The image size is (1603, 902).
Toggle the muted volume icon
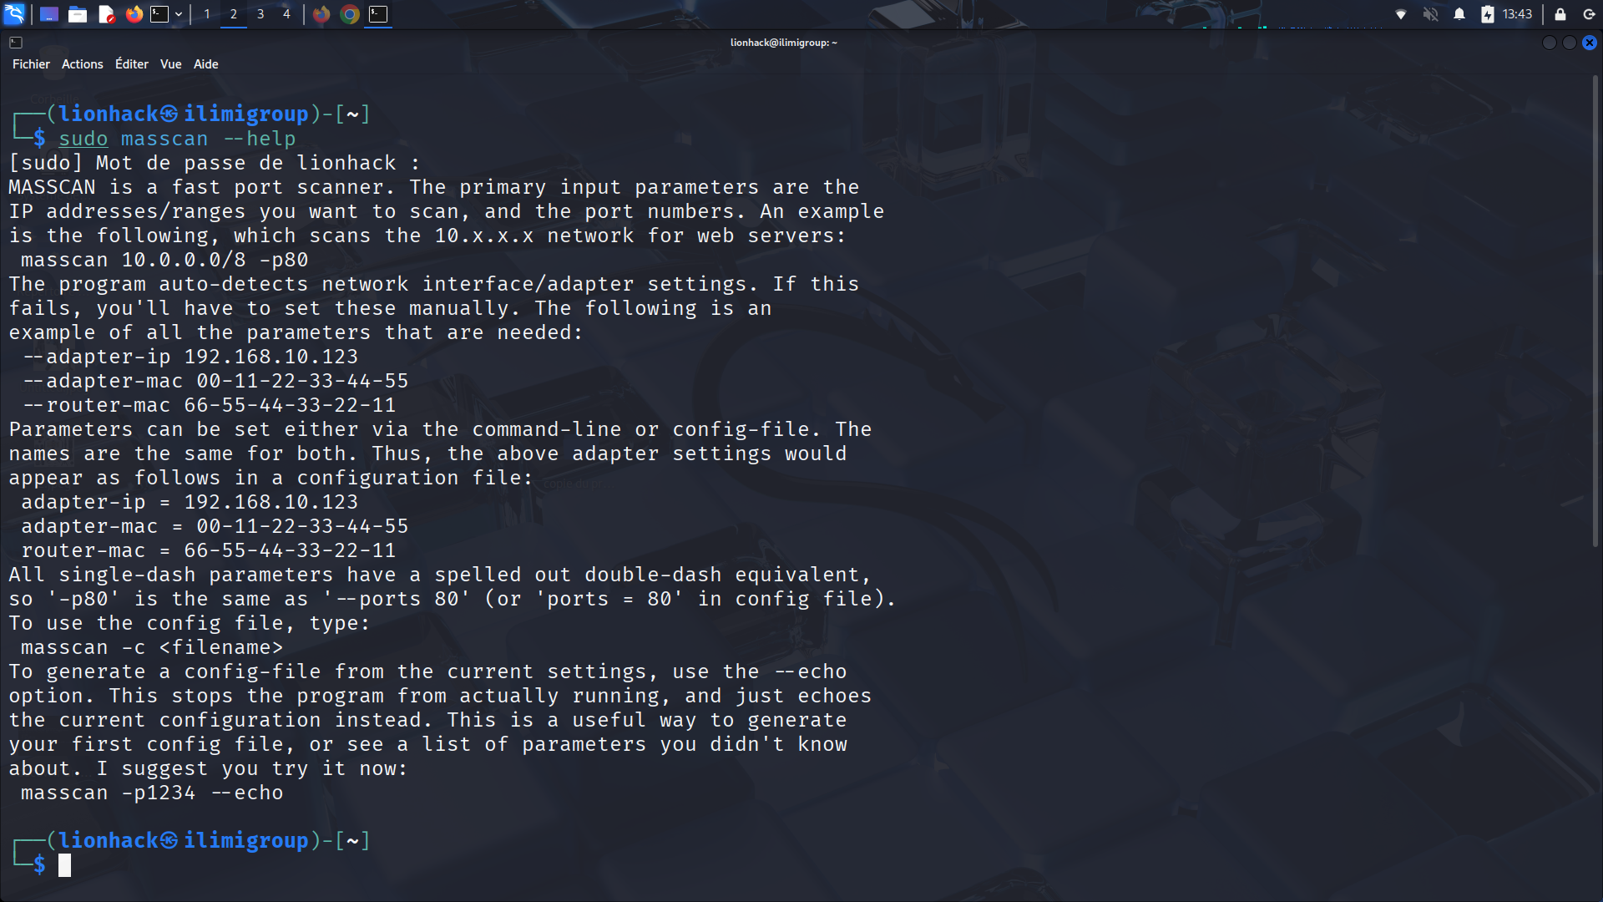pyautogui.click(x=1430, y=14)
